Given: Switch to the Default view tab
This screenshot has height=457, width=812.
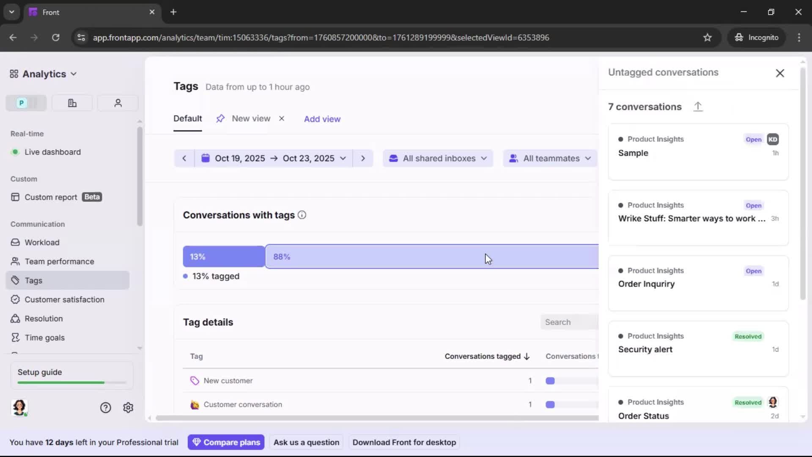Looking at the screenshot, I should 187,119.
